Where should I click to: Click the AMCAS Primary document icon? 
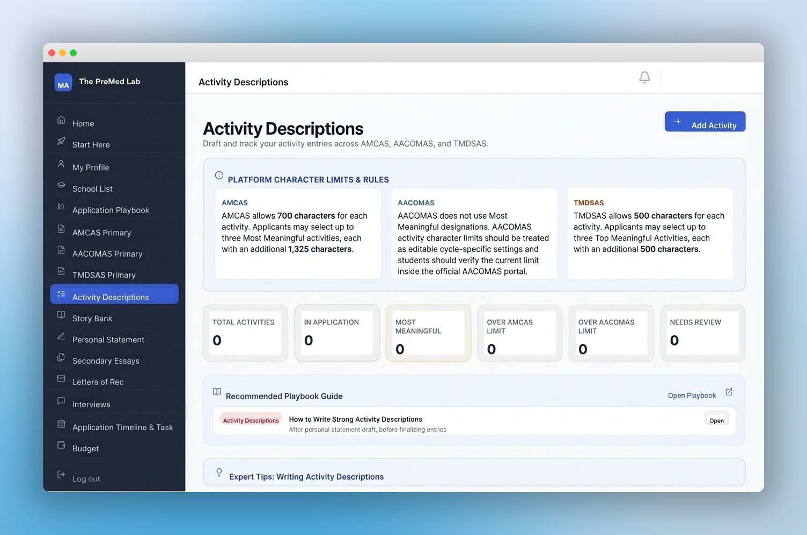tap(61, 229)
